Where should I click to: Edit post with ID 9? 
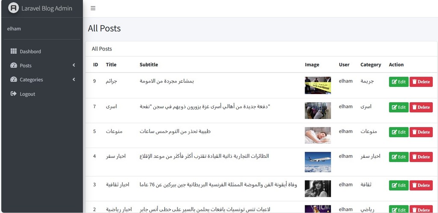[399, 82]
